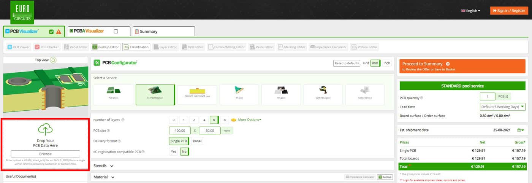Open the PCB Viewer tool
Viewport: 532px width, 183px height.
click(x=18, y=47)
